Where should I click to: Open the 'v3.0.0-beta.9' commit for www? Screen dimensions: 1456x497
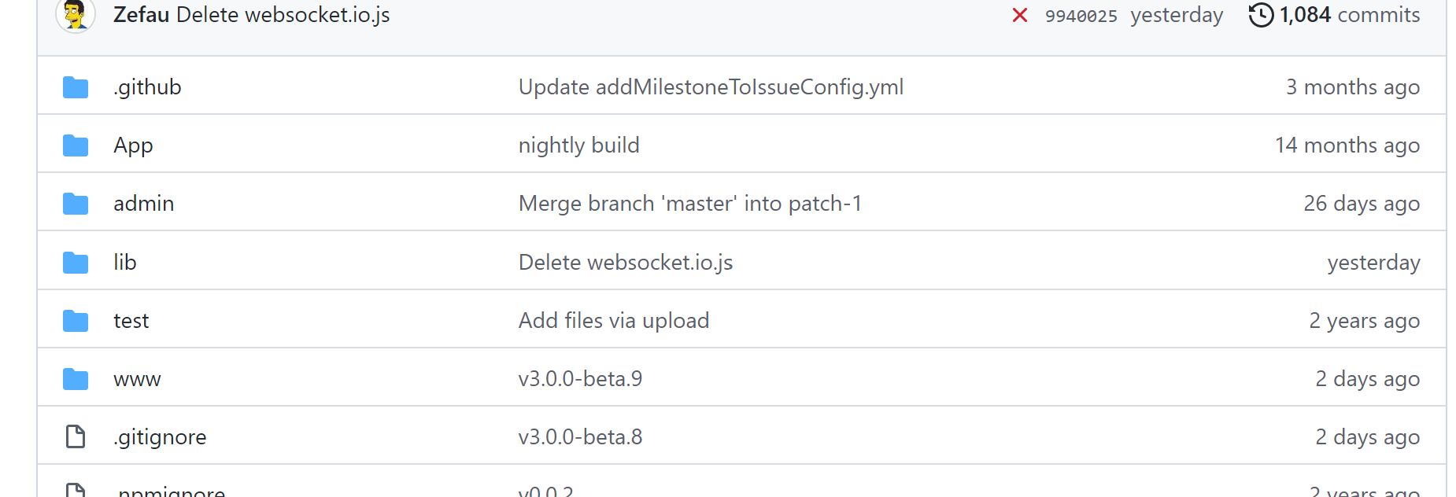(x=580, y=378)
